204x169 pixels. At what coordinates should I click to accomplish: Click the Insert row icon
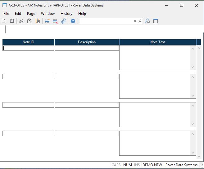click(x=47, y=21)
